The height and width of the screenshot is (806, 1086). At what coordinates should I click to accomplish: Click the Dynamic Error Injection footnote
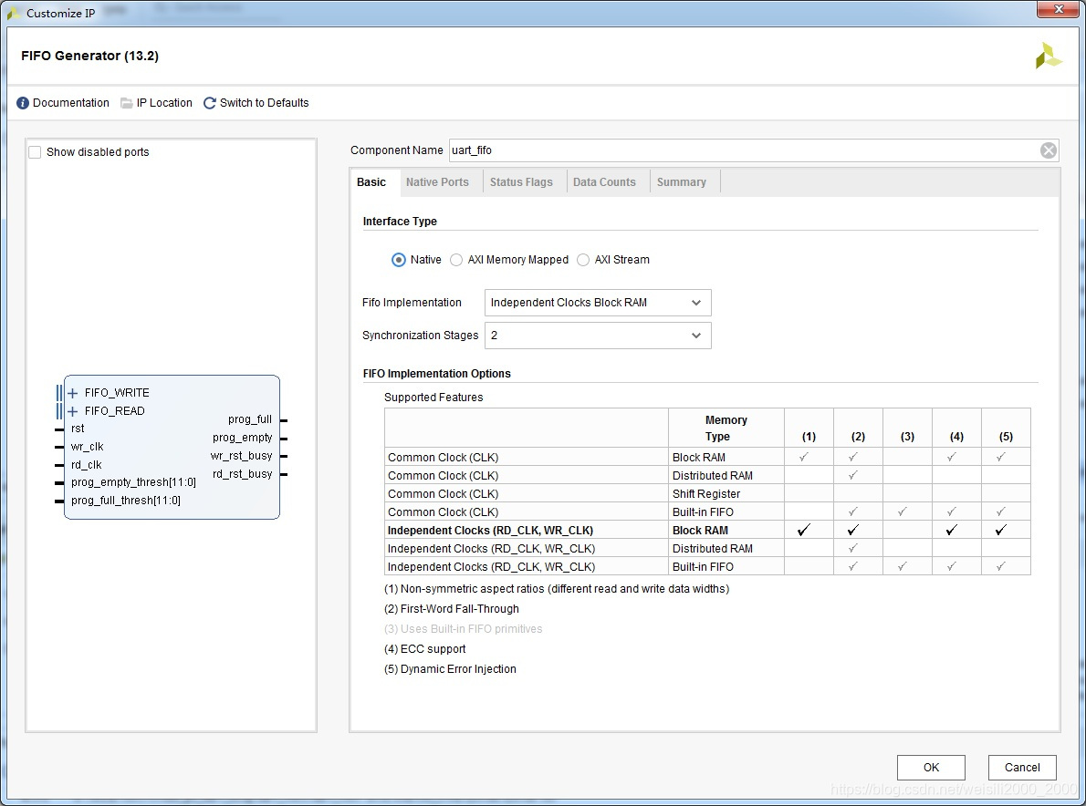click(x=450, y=669)
